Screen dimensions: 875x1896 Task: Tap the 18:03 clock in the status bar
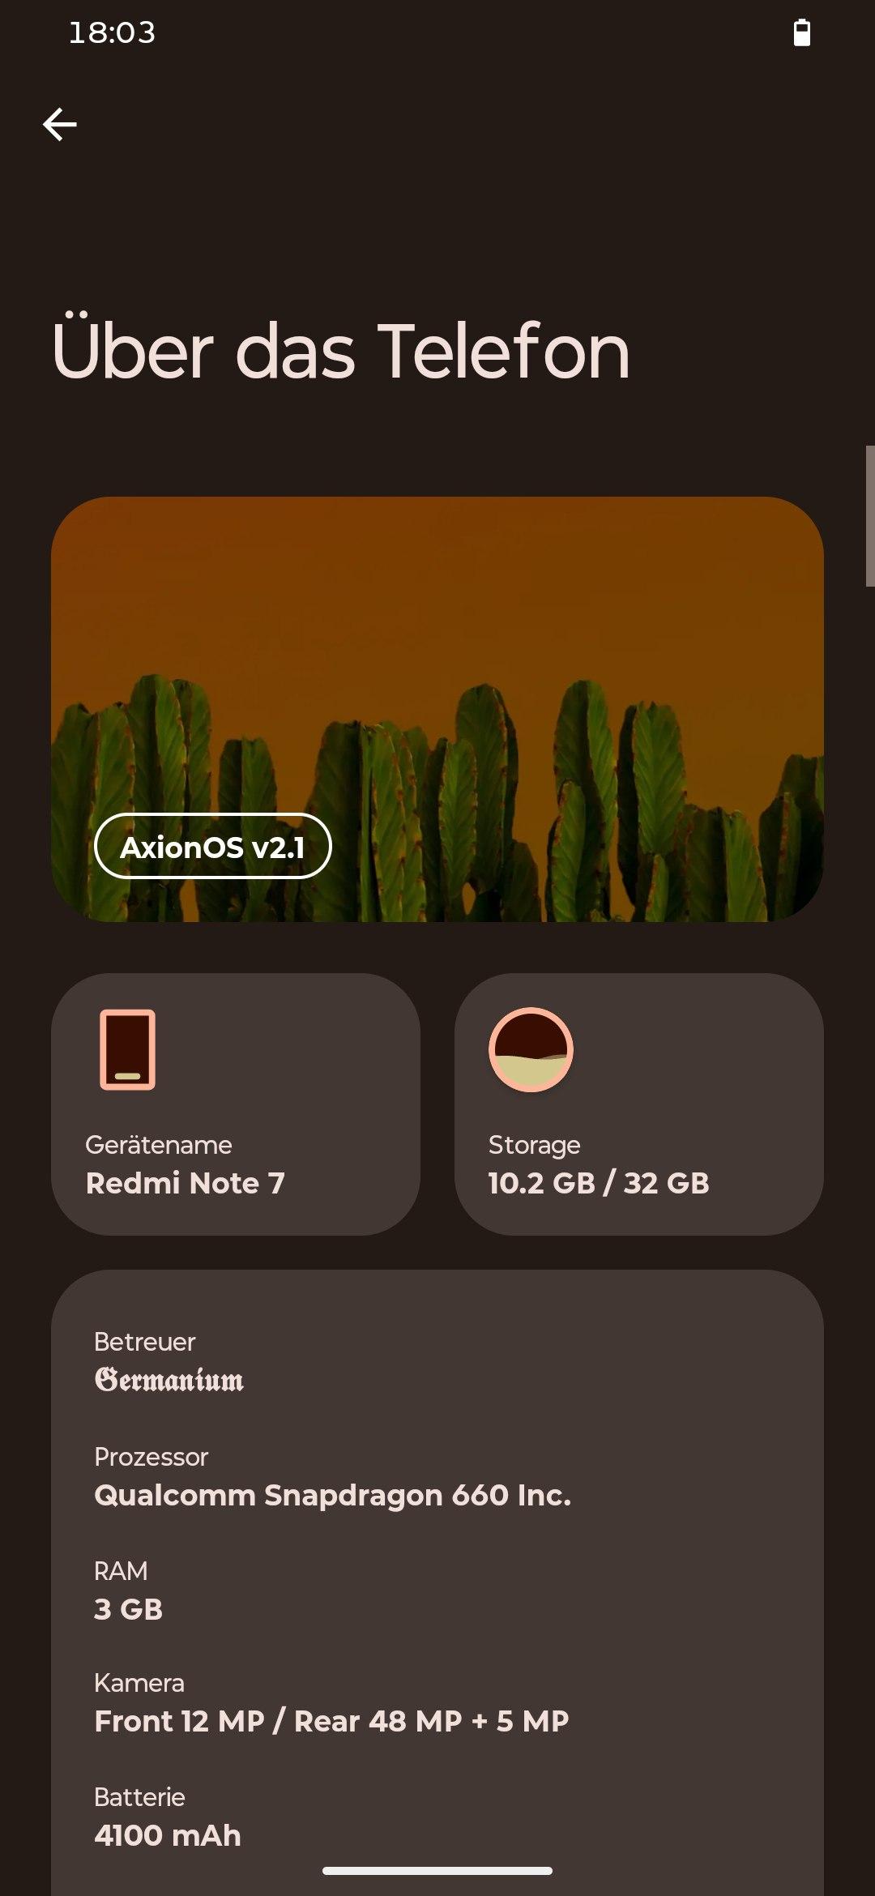[112, 32]
